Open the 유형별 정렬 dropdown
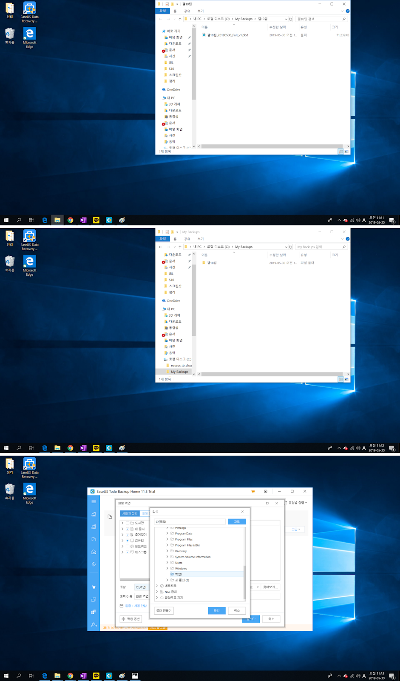 click(297, 503)
